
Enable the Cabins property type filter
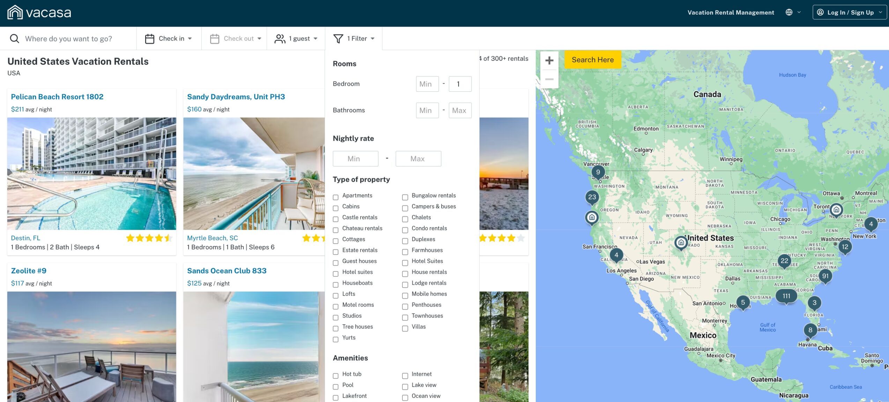[335, 208]
